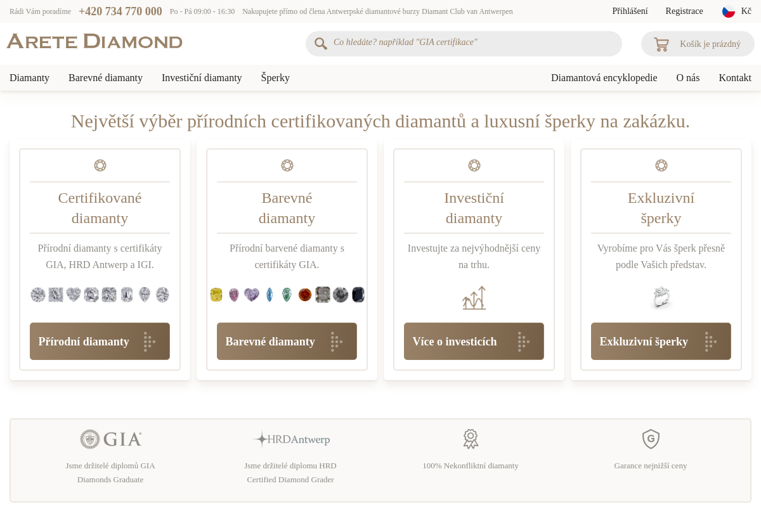This screenshot has height=507, width=761.
Task: Open the Kontakt menu item
Action: 735,78
